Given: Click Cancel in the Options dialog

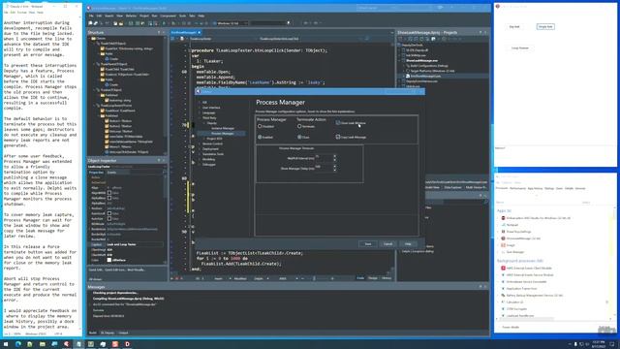Looking at the screenshot, I should coord(387,243).
